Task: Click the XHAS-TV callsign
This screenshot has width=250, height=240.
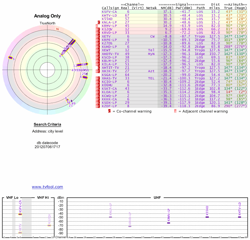Action: [109, 78]
